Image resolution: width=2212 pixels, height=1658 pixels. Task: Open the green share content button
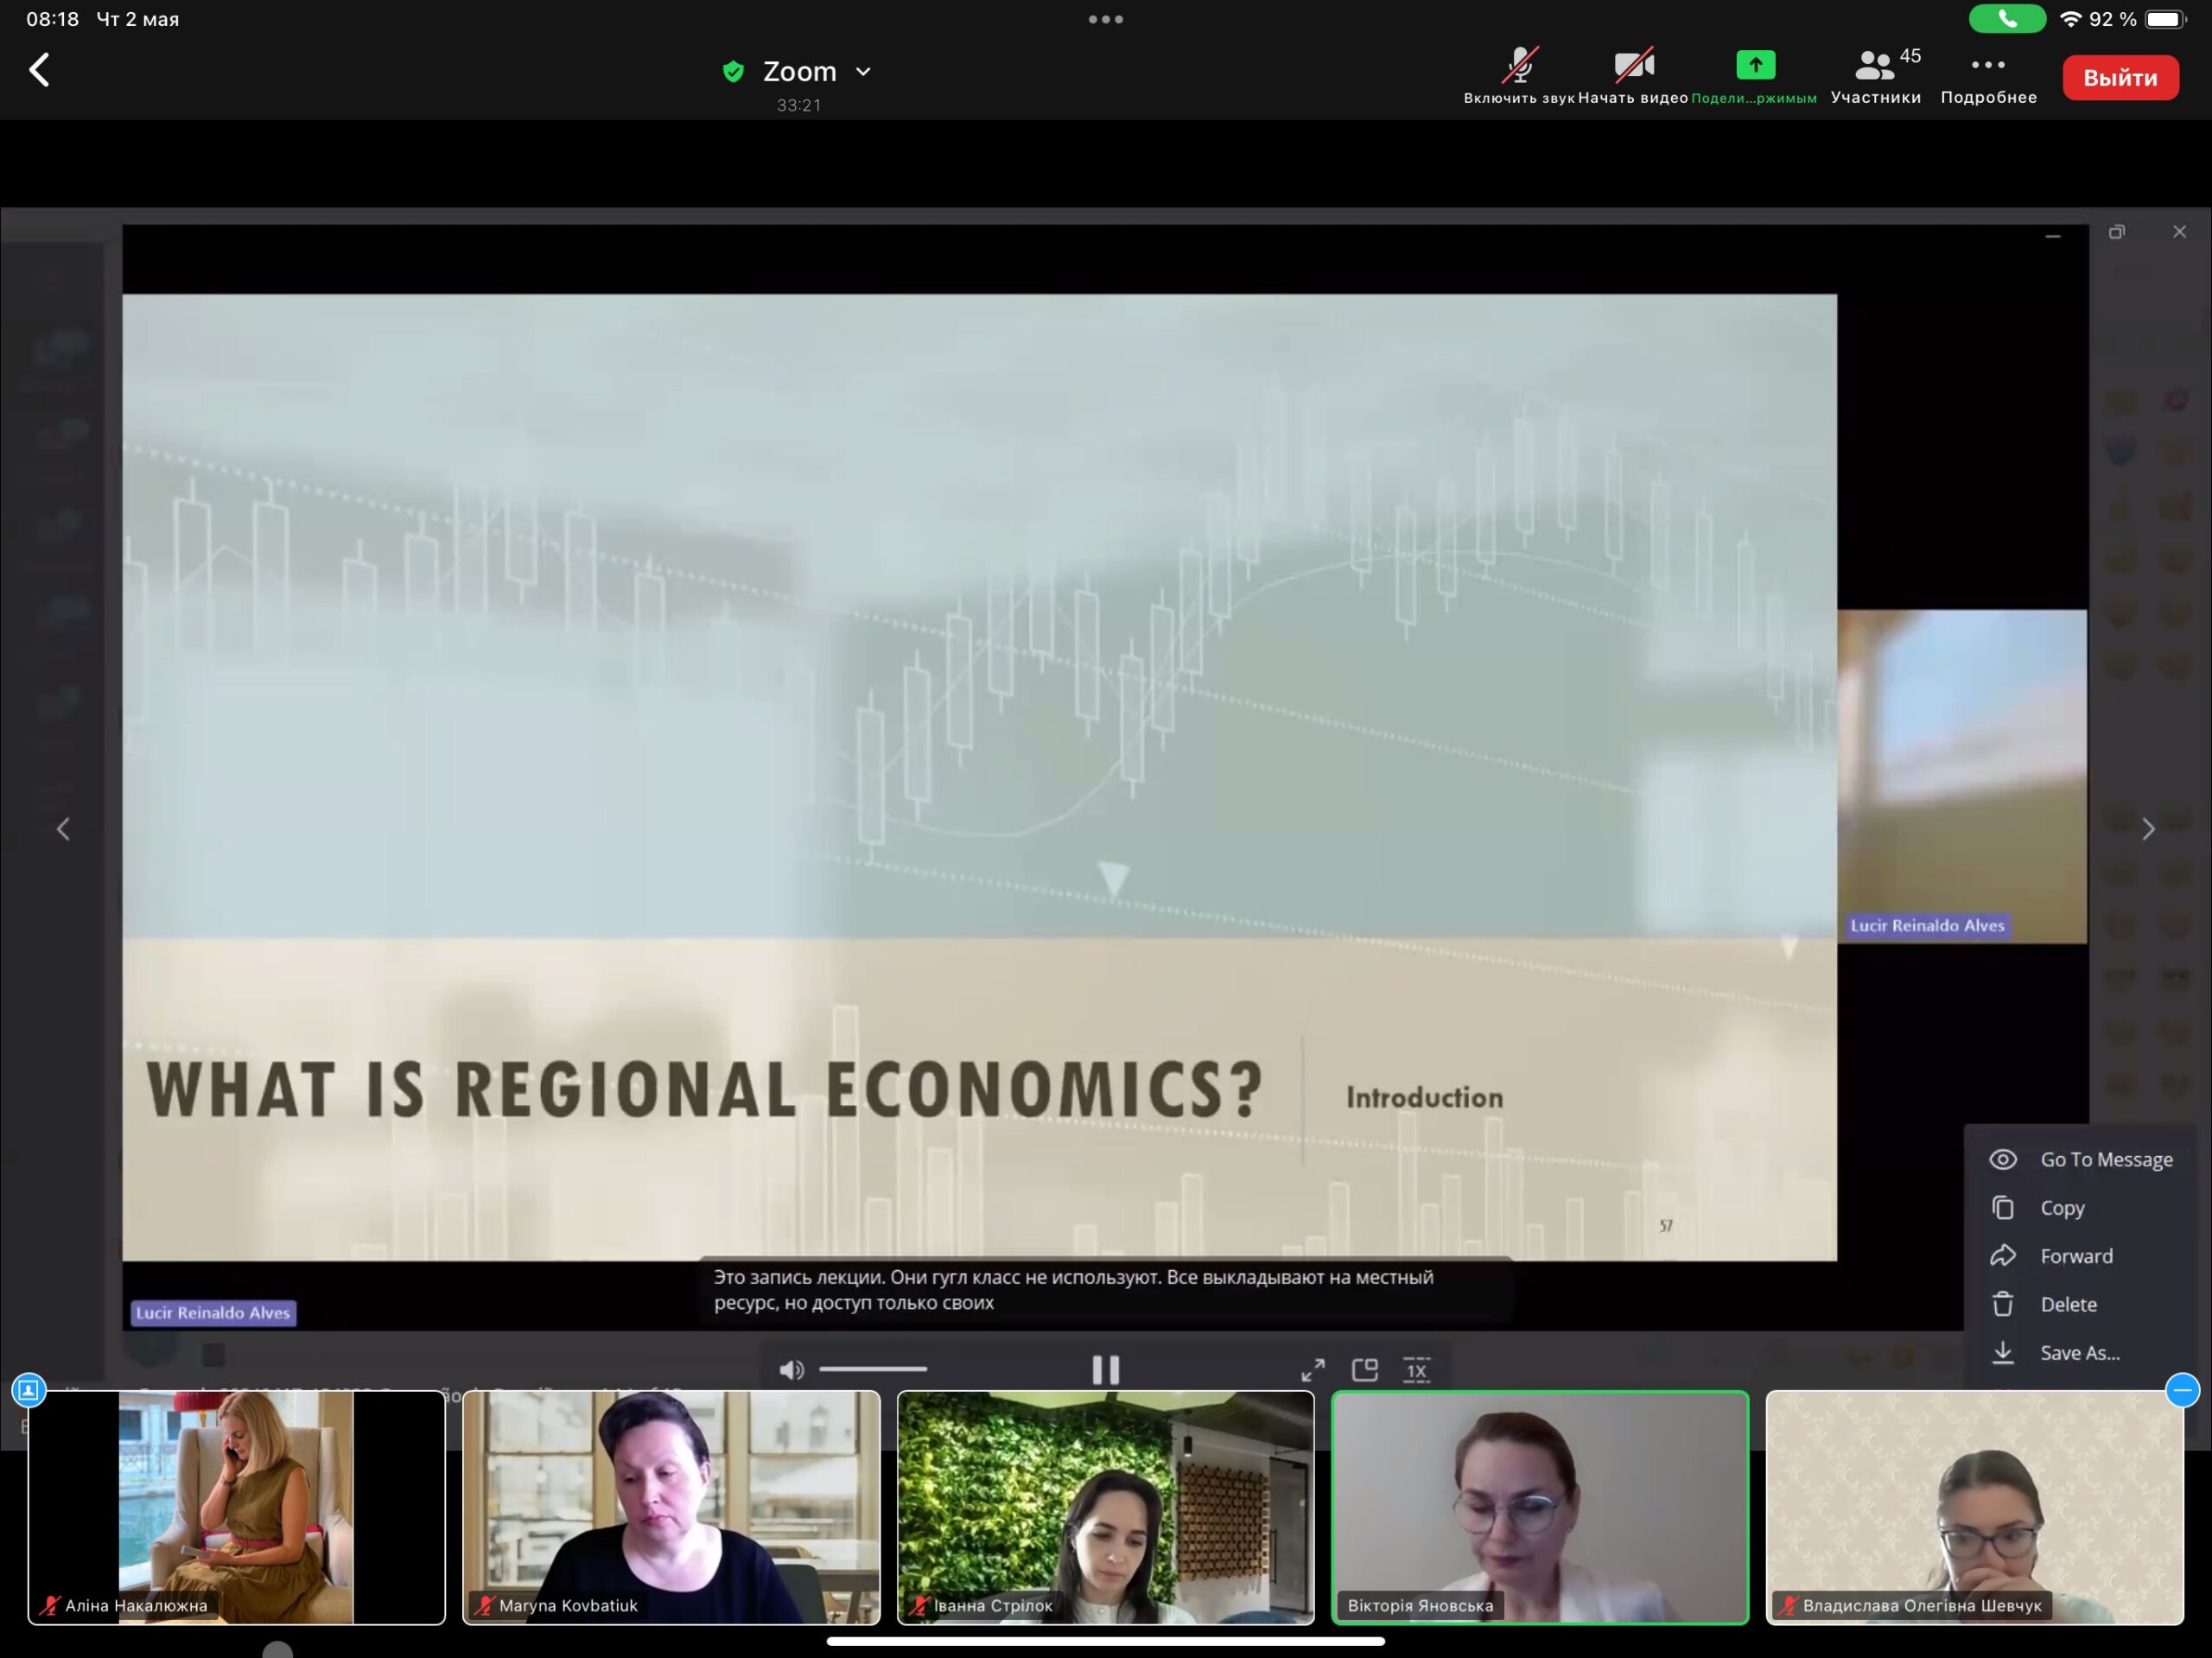coord(1755,76)
